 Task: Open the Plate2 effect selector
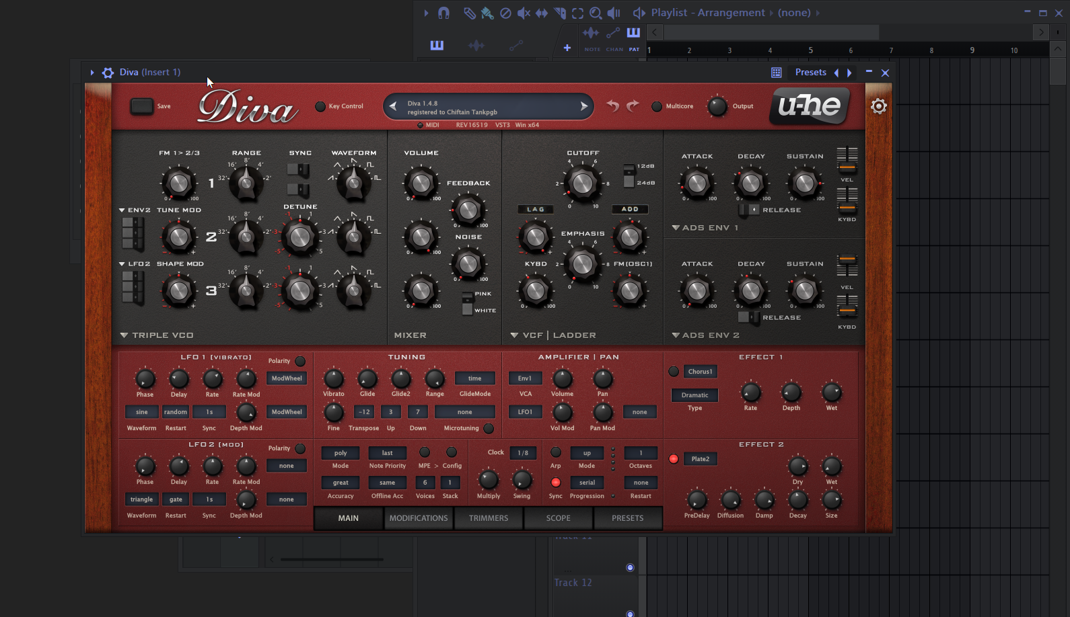(x=701, y=459)
